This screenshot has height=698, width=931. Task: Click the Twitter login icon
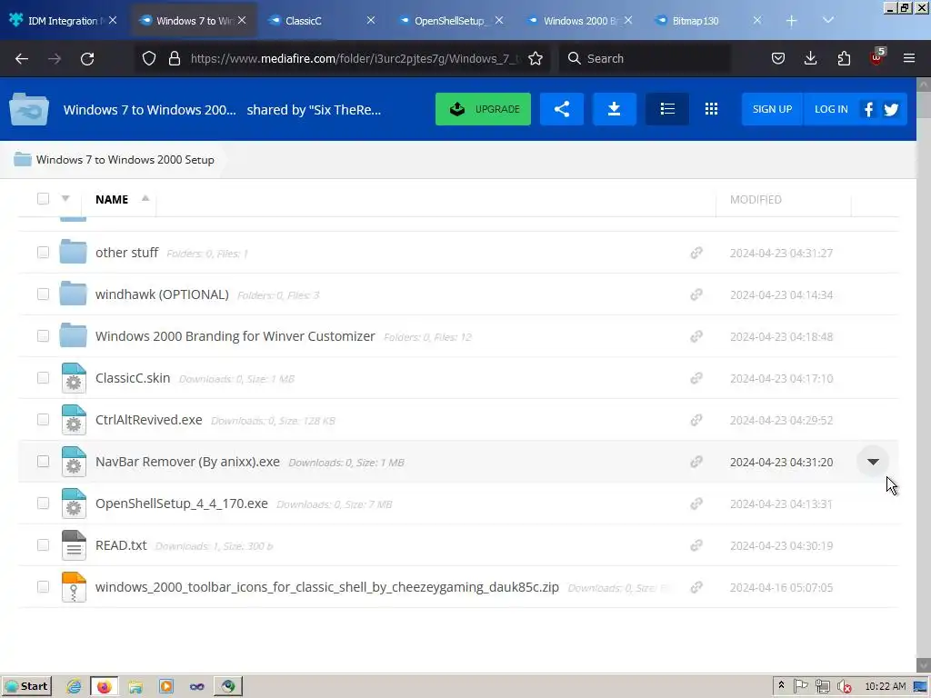[x=891, y=109]
